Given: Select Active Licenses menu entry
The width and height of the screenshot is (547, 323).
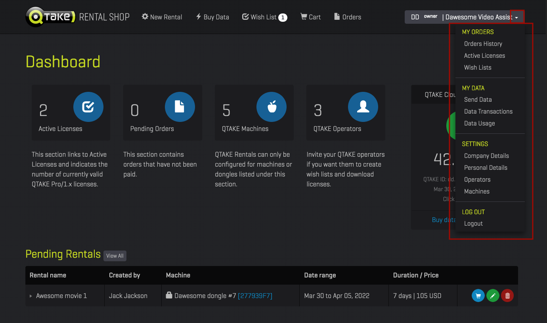Looking at the screenshot, I should (x=484, y=56).
